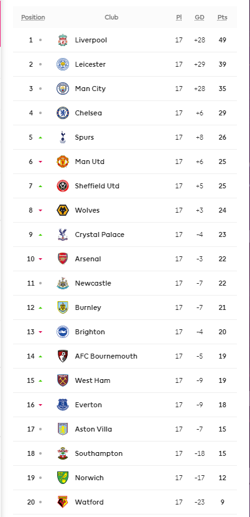Viewport: 250px width, 517px height.
Task: Click the Leicester club badge
Action: pos(62,64)
